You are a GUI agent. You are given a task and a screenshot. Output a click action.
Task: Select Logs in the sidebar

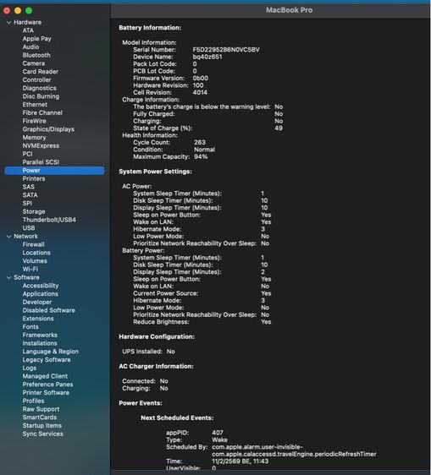[30, 368]
